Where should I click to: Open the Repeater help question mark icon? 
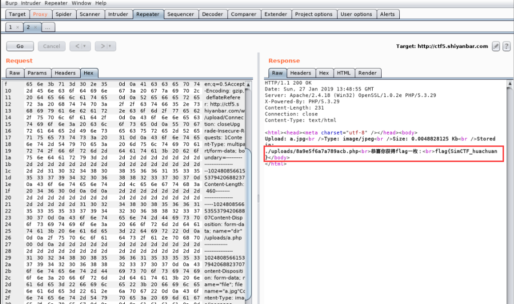pos(506,46)
